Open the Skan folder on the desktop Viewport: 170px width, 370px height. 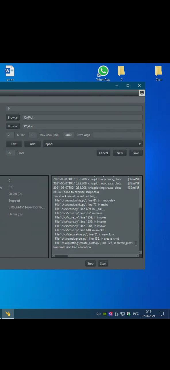point(159,73)
